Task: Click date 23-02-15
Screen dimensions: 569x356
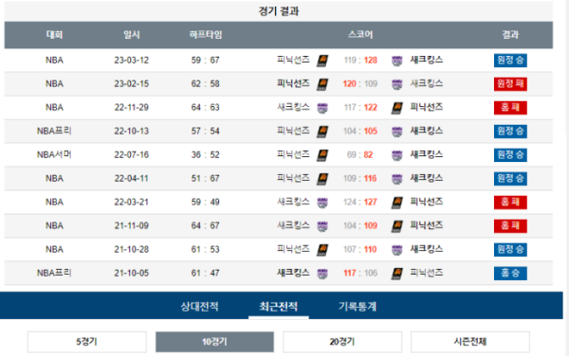Action: [x=132, y=83]
